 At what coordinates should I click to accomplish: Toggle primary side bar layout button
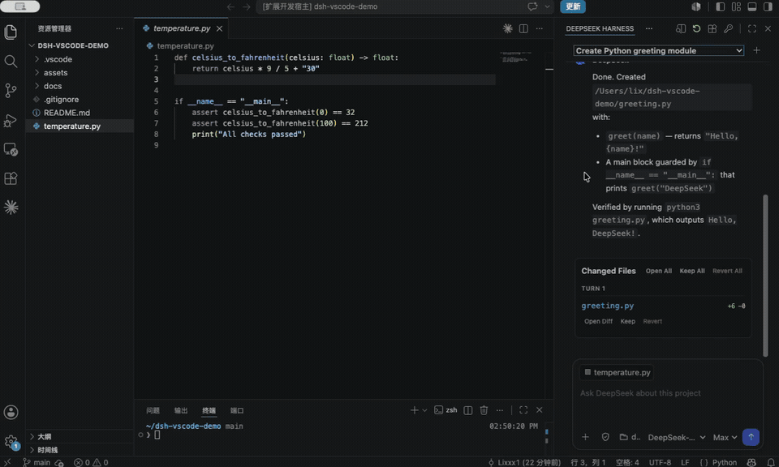tap(721, 7)
